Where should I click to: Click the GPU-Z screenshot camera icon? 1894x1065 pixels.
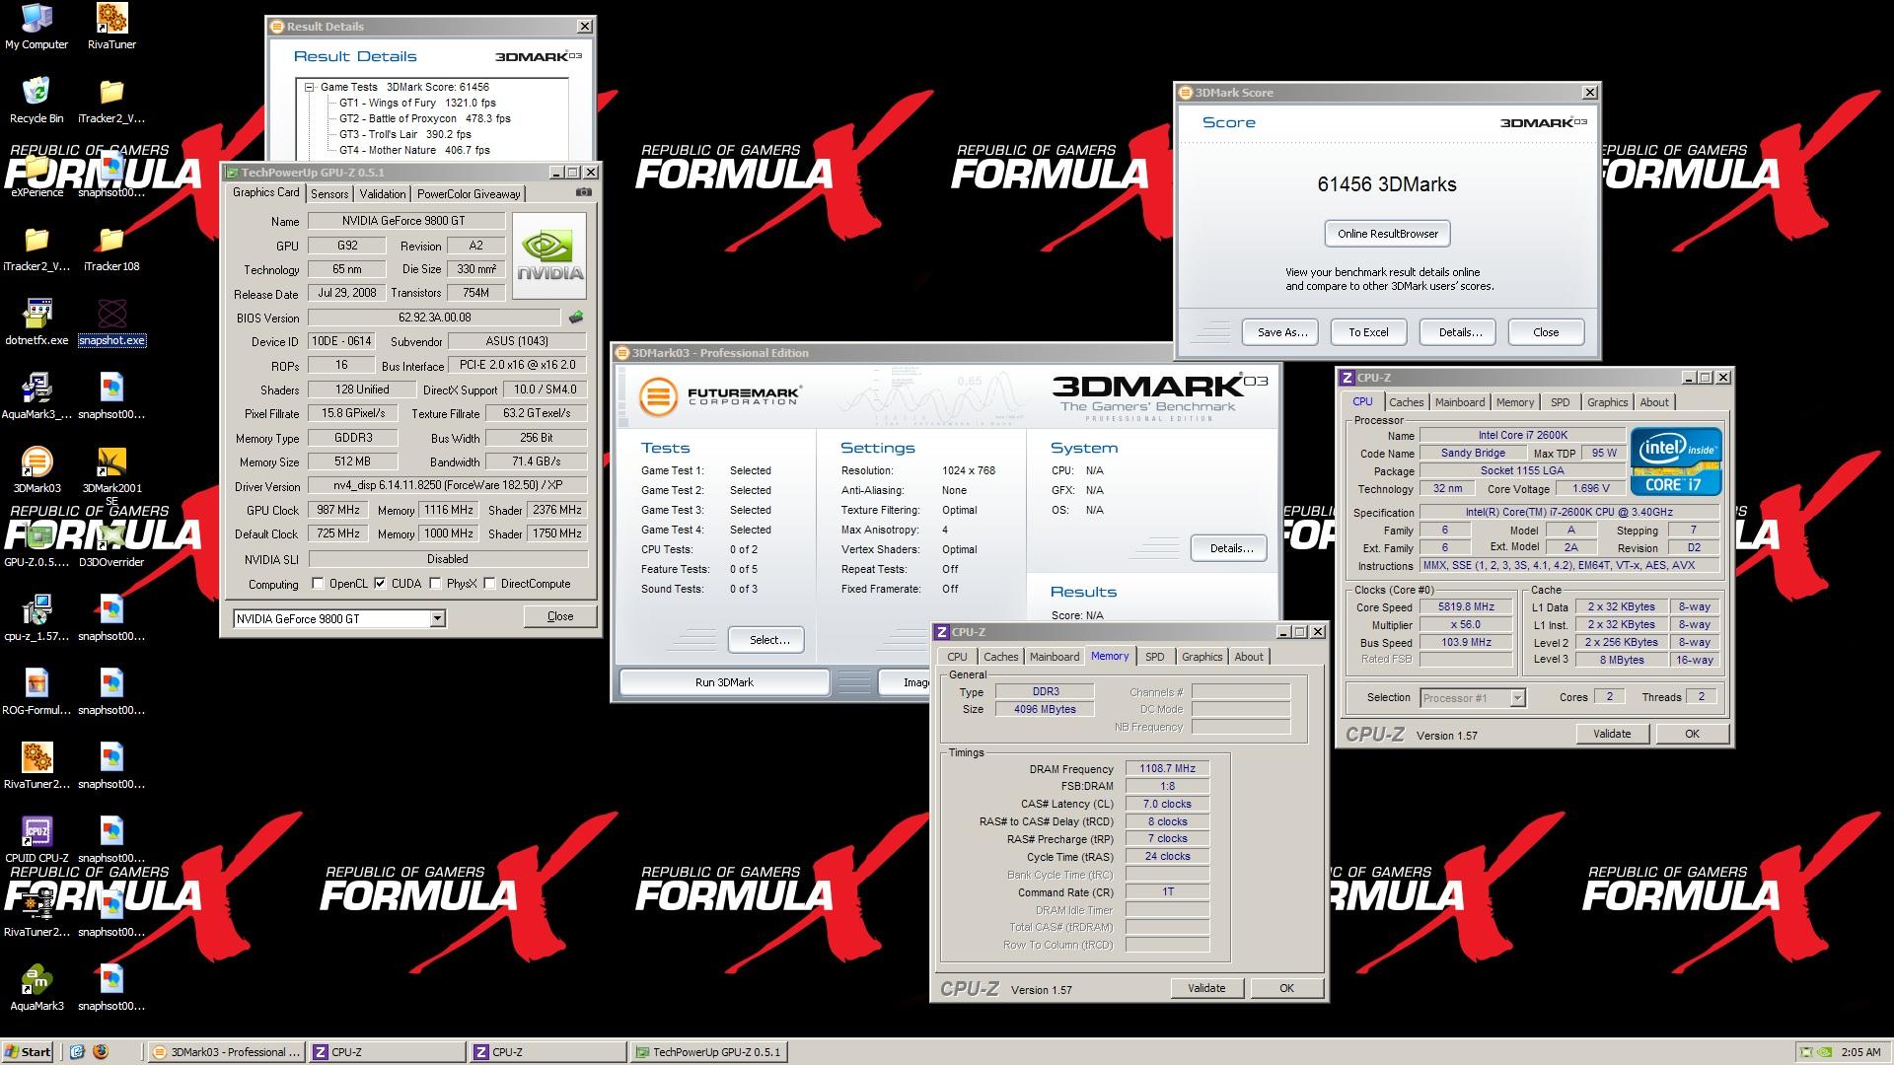tap(584, 192)
